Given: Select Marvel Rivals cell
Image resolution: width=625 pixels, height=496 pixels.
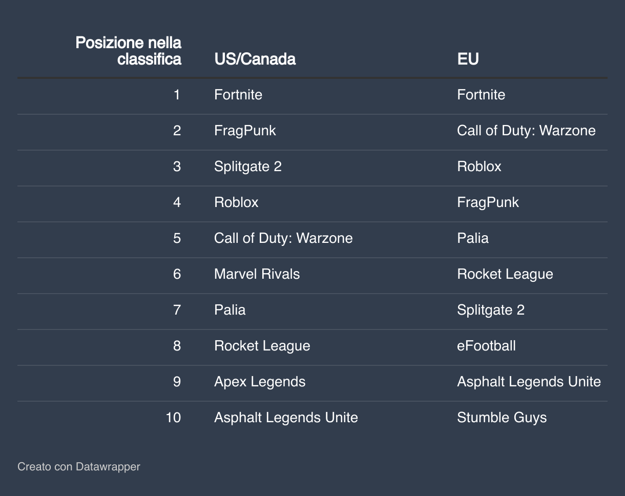Looking at the screenshot, I should point(257,274).
